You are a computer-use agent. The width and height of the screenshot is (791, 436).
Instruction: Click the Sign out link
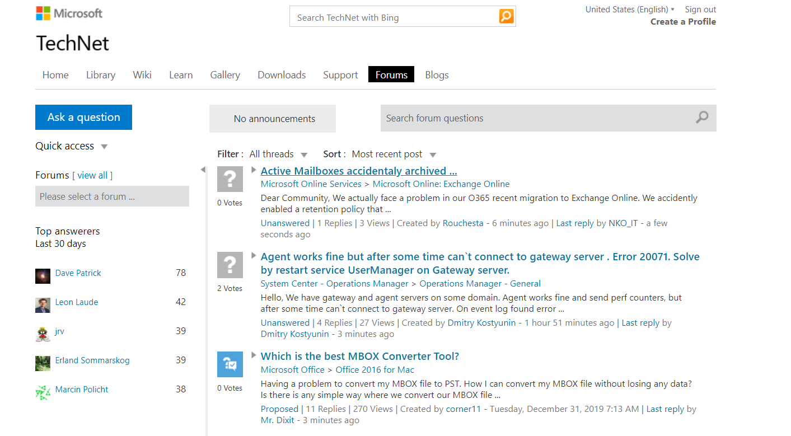point(700,9)
